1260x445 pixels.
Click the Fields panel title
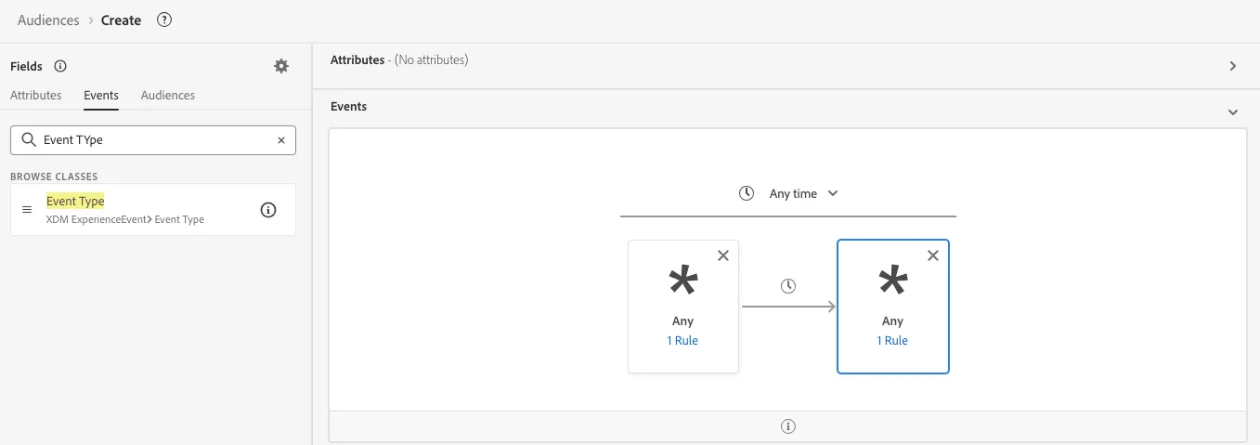26,66
